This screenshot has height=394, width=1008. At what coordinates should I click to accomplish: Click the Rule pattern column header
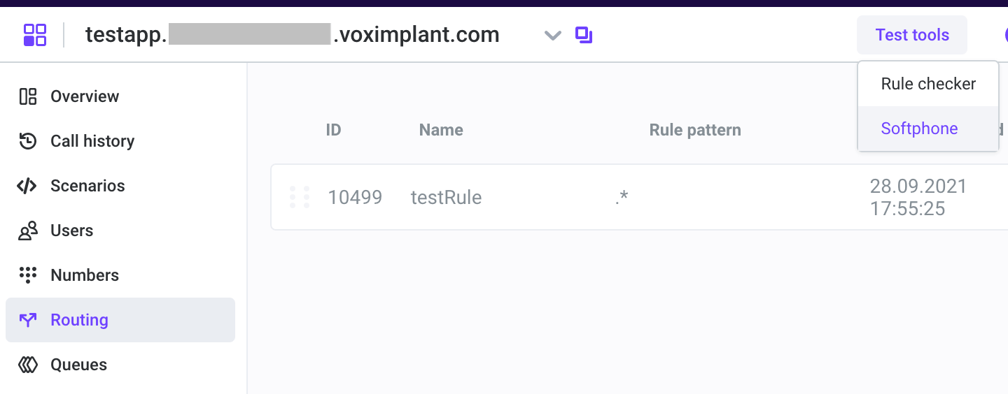click(695, 130)
